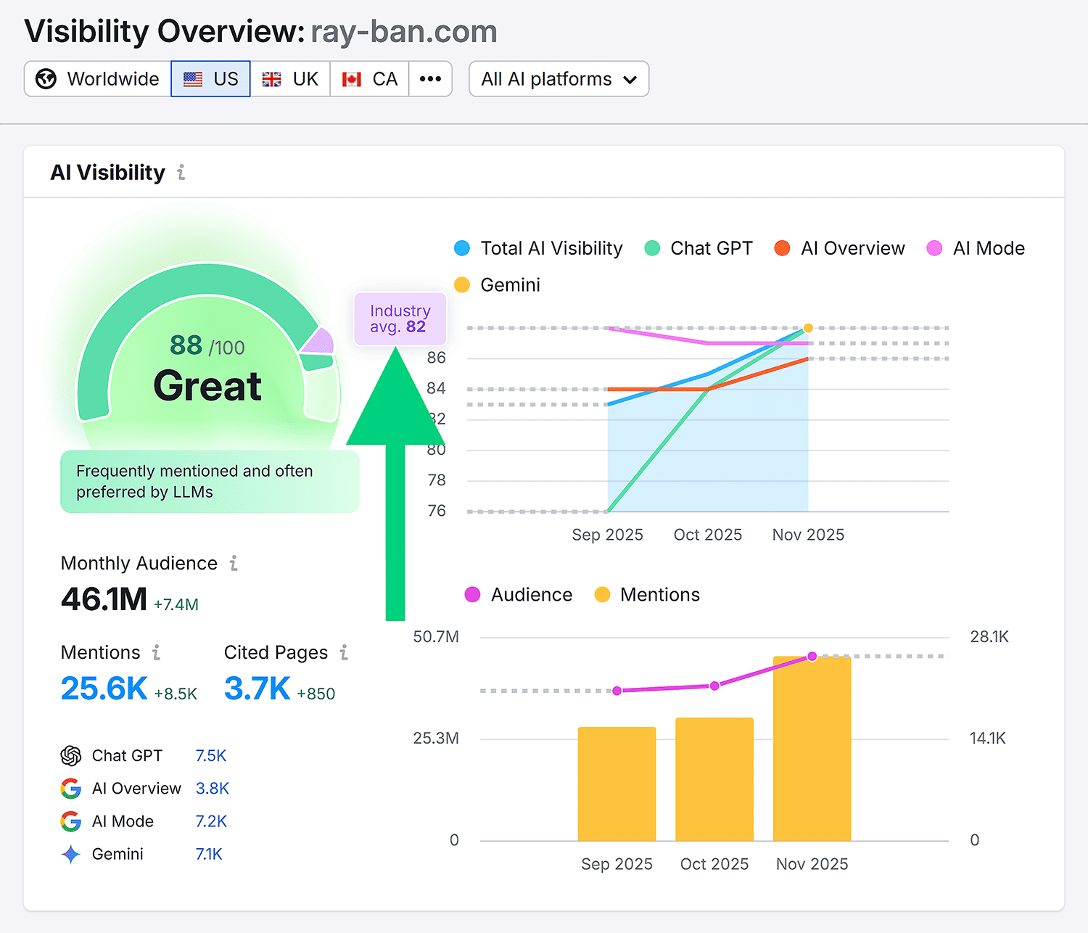Click the Canada flag icon

(352, 79)
